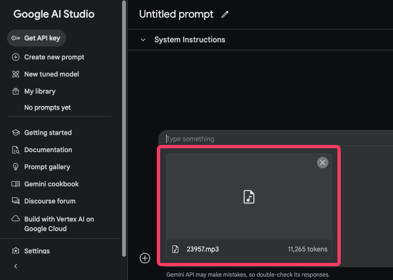Click the Getting started link
Image resolution: width=393 pixels, height=280 pixels.
48,133
